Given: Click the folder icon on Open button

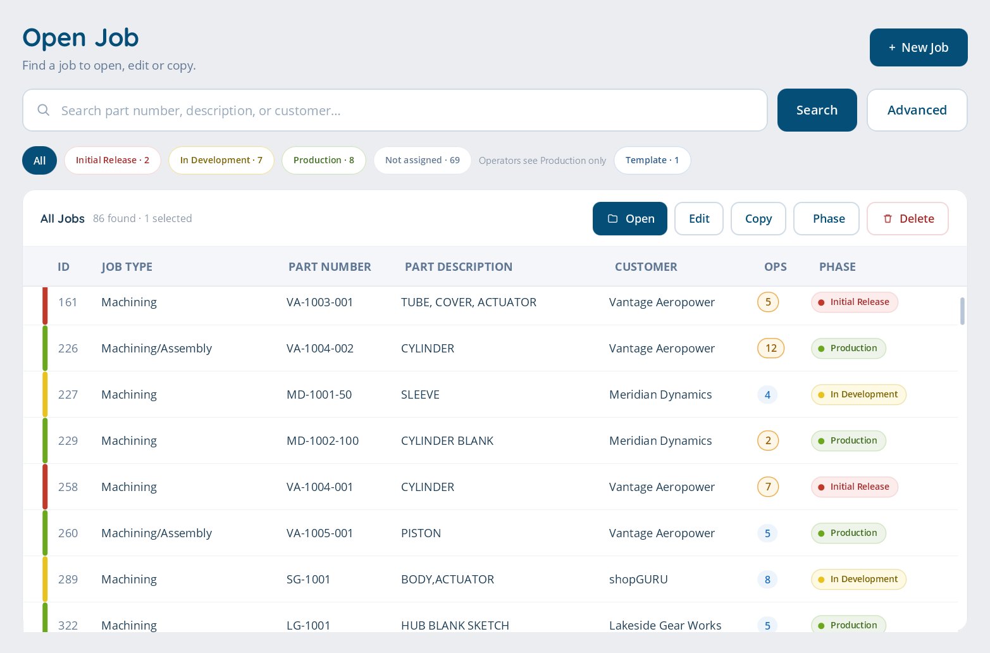Looking at the screenshot, I should click(612, 218).
